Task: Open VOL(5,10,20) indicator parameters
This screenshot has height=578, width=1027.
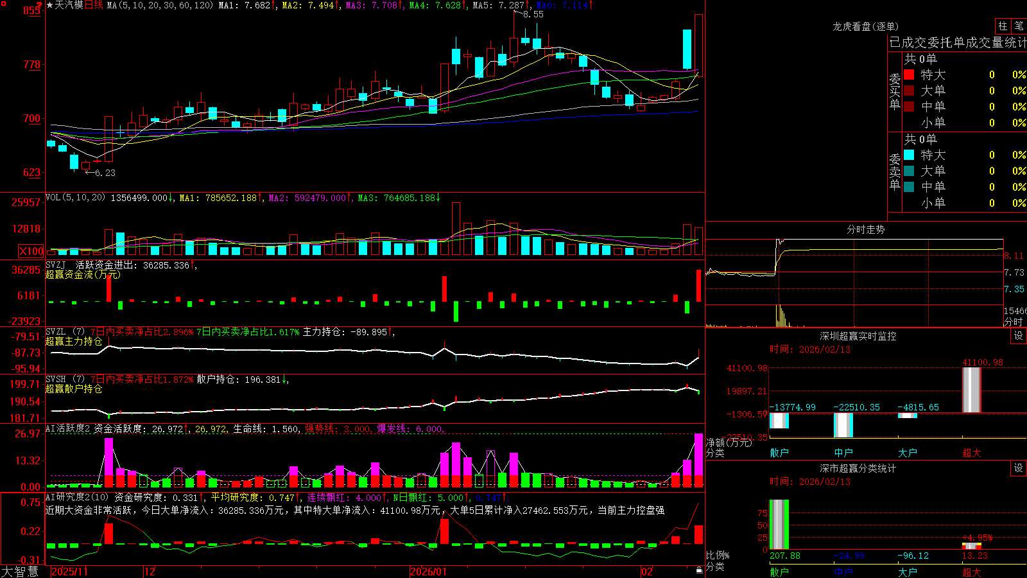Action: pos(75,198)
